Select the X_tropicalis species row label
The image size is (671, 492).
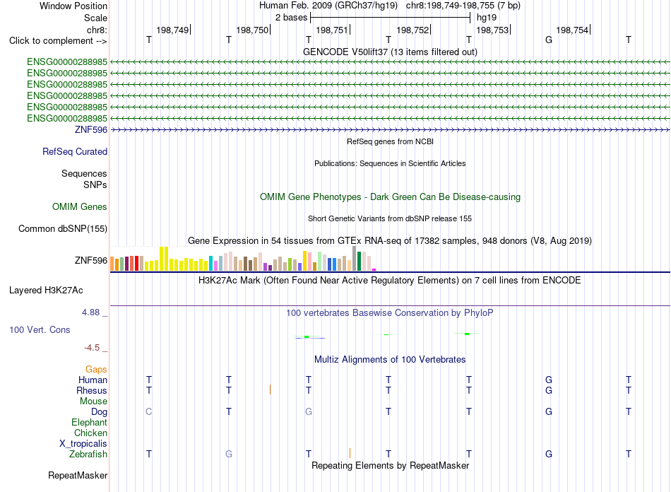point(83,444)
